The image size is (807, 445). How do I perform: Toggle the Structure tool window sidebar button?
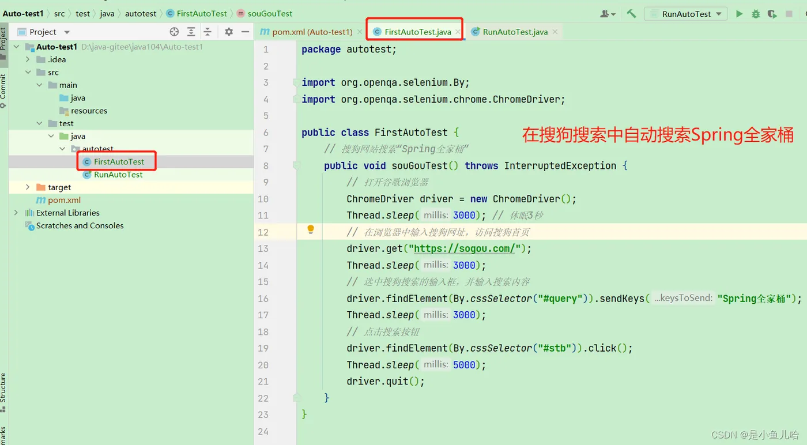[3, 393]
